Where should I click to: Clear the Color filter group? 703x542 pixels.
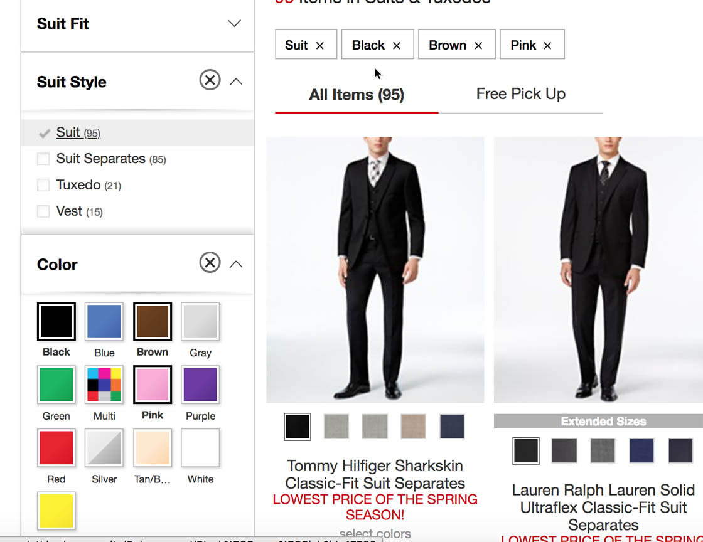point(210,263)
